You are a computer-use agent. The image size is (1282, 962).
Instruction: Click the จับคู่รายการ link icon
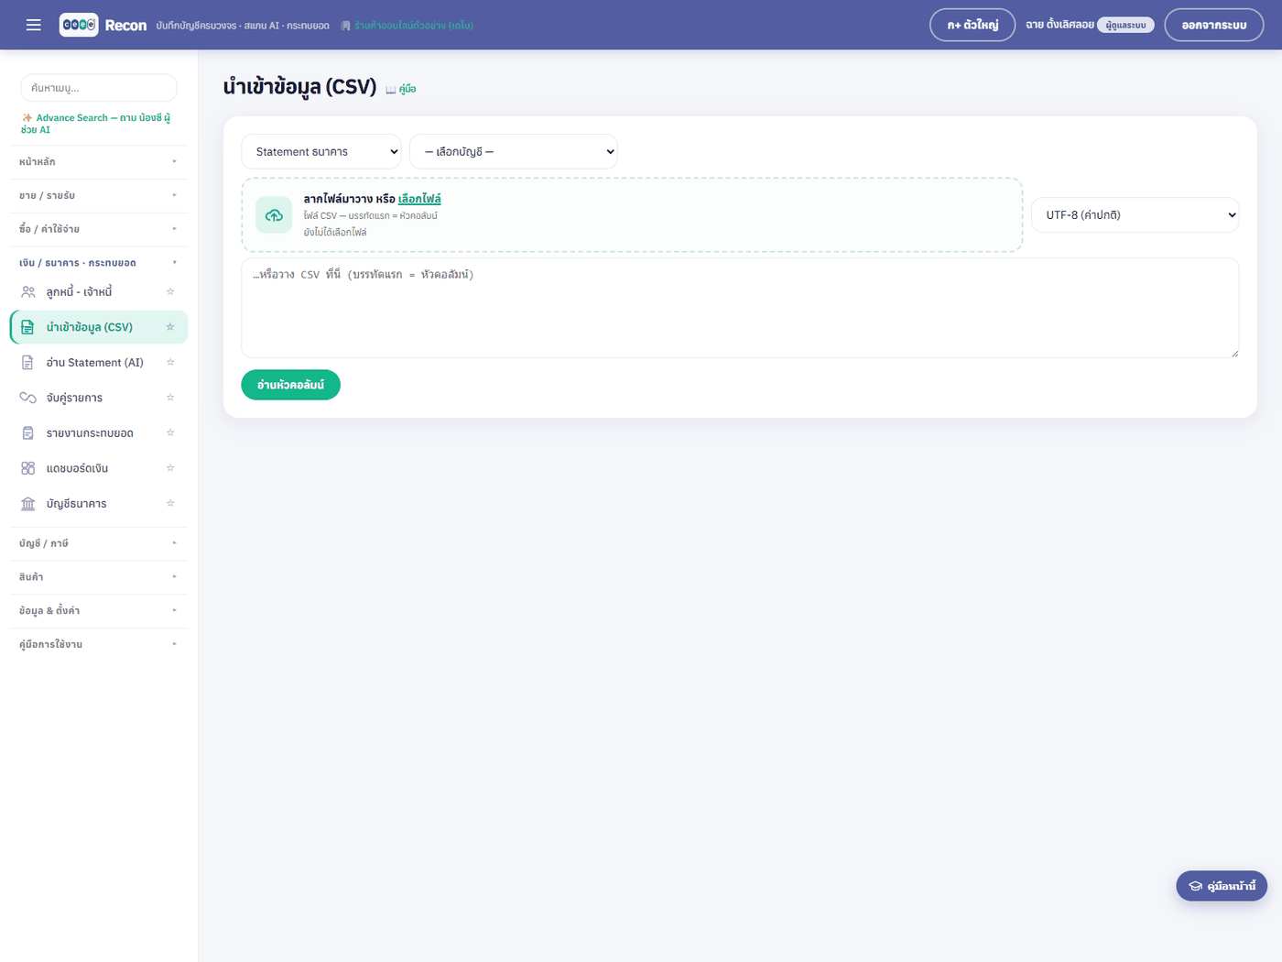[28, 398]
